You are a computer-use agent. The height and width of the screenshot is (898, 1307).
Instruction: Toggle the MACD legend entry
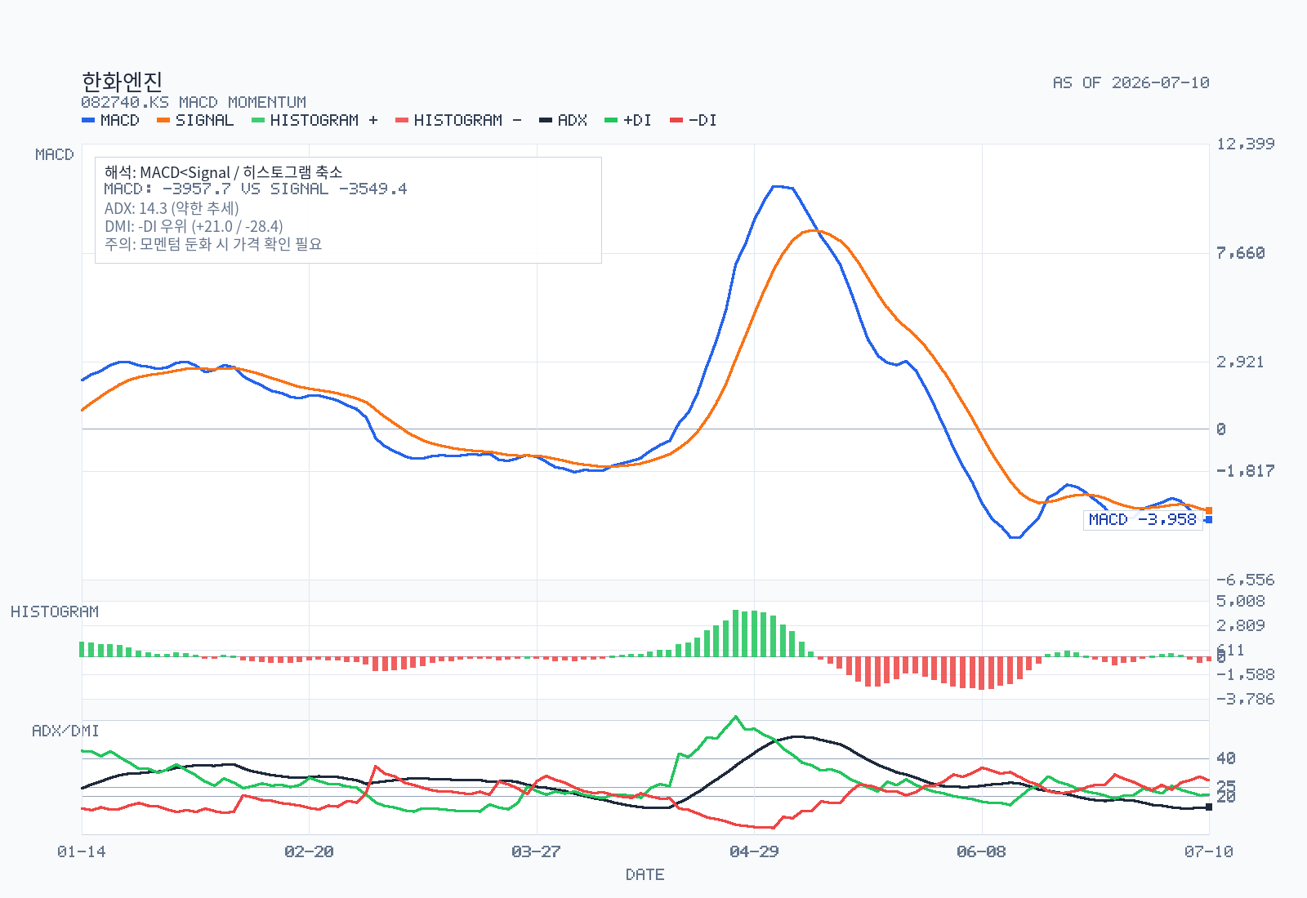coord(110,120)
